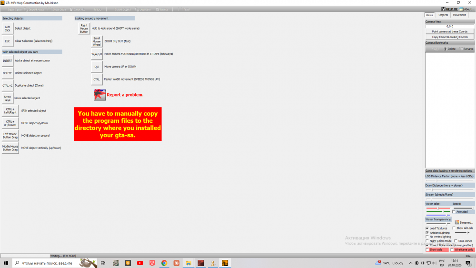Follow the Report a problem link
The height and width of the screenshot is (268, 476).
125,95
